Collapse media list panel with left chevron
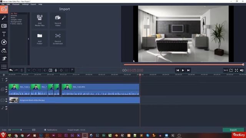 [x=28, y=39]
